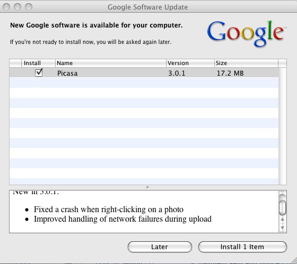This screenshot has height=264, width=297.
Task: Click the split-pane divider handle dot
Action: point(148,187)
